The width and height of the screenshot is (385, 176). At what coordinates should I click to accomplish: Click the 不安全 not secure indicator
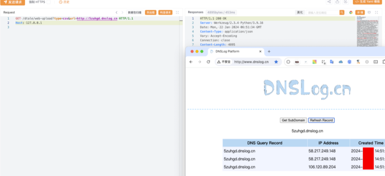224,62
